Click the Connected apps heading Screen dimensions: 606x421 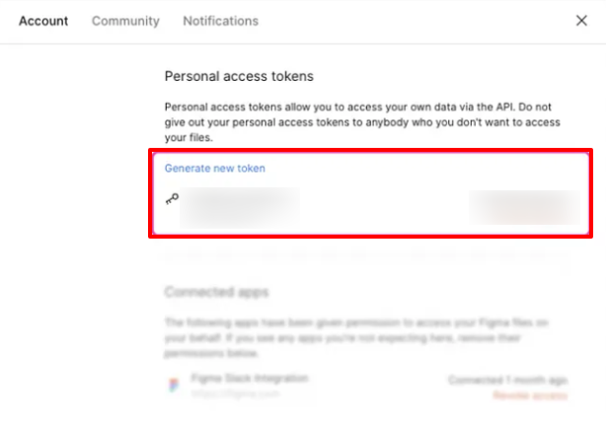click(x=215, y=293)
